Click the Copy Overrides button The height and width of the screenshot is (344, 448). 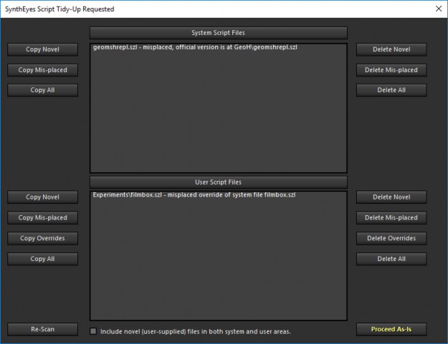point(43,238)
